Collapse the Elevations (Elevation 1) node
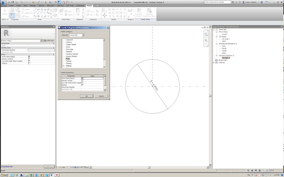The image size is (284, 177). coord(217,43)
